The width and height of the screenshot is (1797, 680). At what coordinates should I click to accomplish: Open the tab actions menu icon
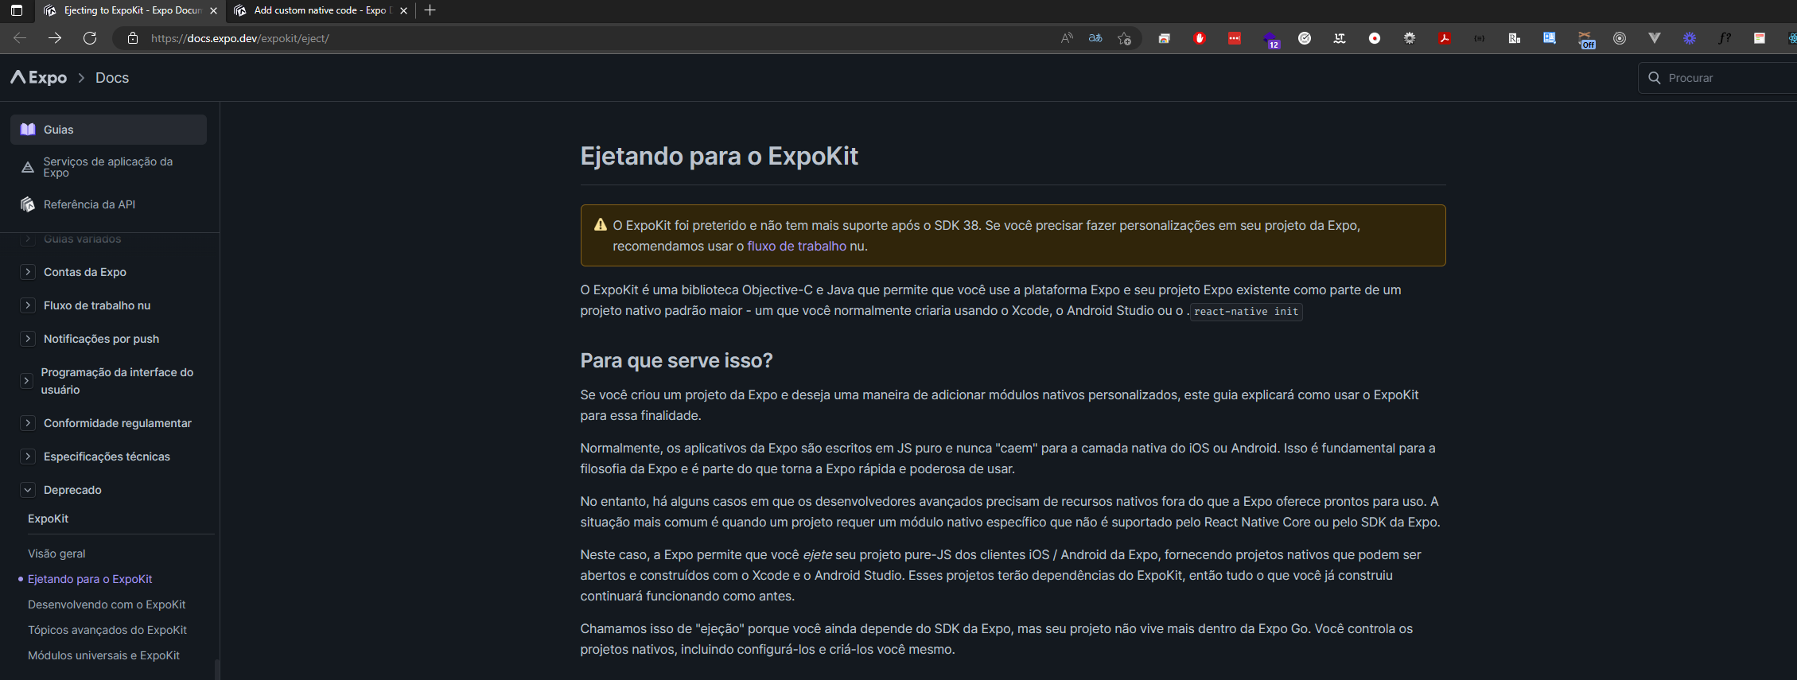tap(16, 10)
